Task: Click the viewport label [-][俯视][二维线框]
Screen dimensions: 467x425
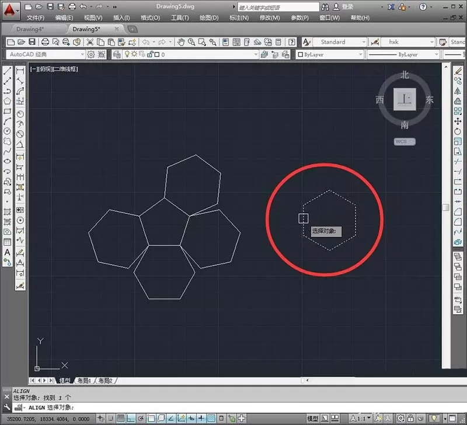Action: [x=54, y=69]
